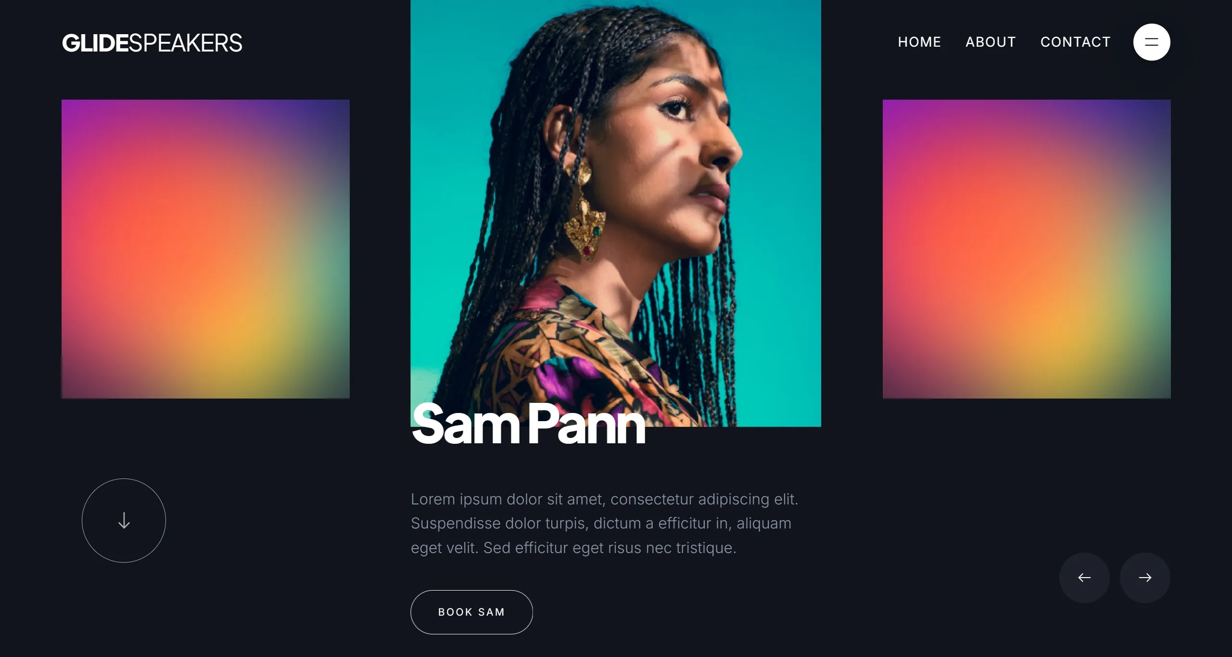Click the bold GLIDE word in the logo
Image resolution: width=1232 pixels, height=657 pixels.
(95, 43)
